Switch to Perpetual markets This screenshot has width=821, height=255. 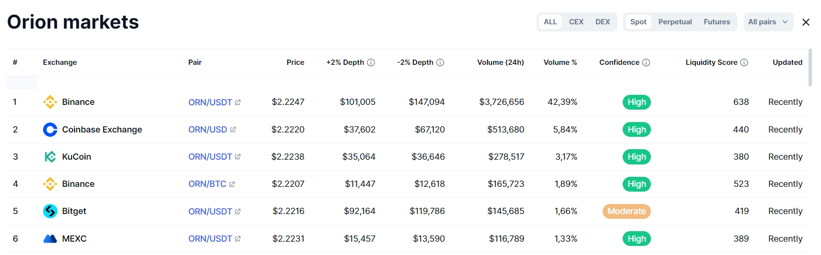point(675,22)
